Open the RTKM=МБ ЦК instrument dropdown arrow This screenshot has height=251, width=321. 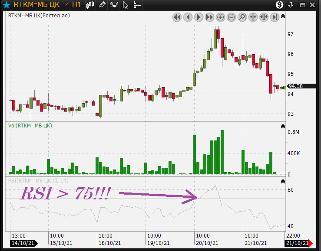pyautogui.click(x=65, y=5)
